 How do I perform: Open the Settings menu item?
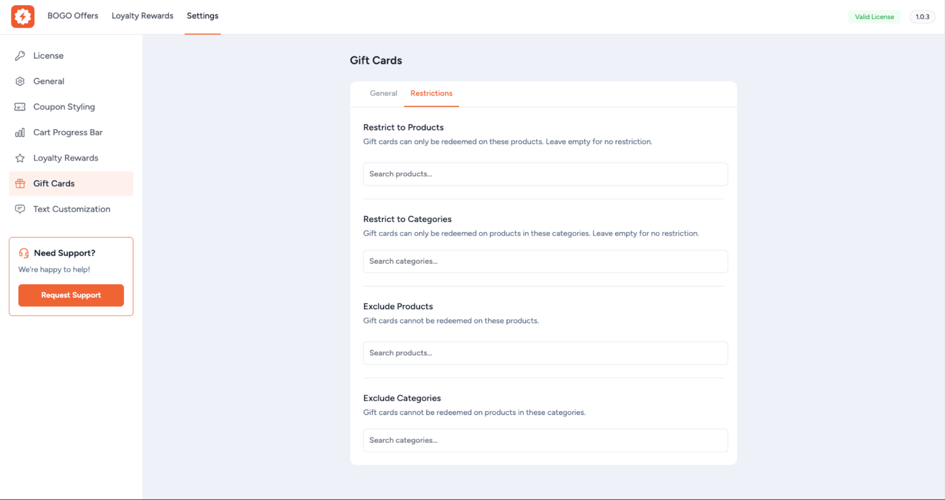click(202, 16)
